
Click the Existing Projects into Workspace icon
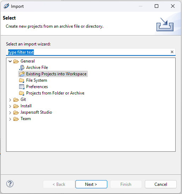[22, 74]
